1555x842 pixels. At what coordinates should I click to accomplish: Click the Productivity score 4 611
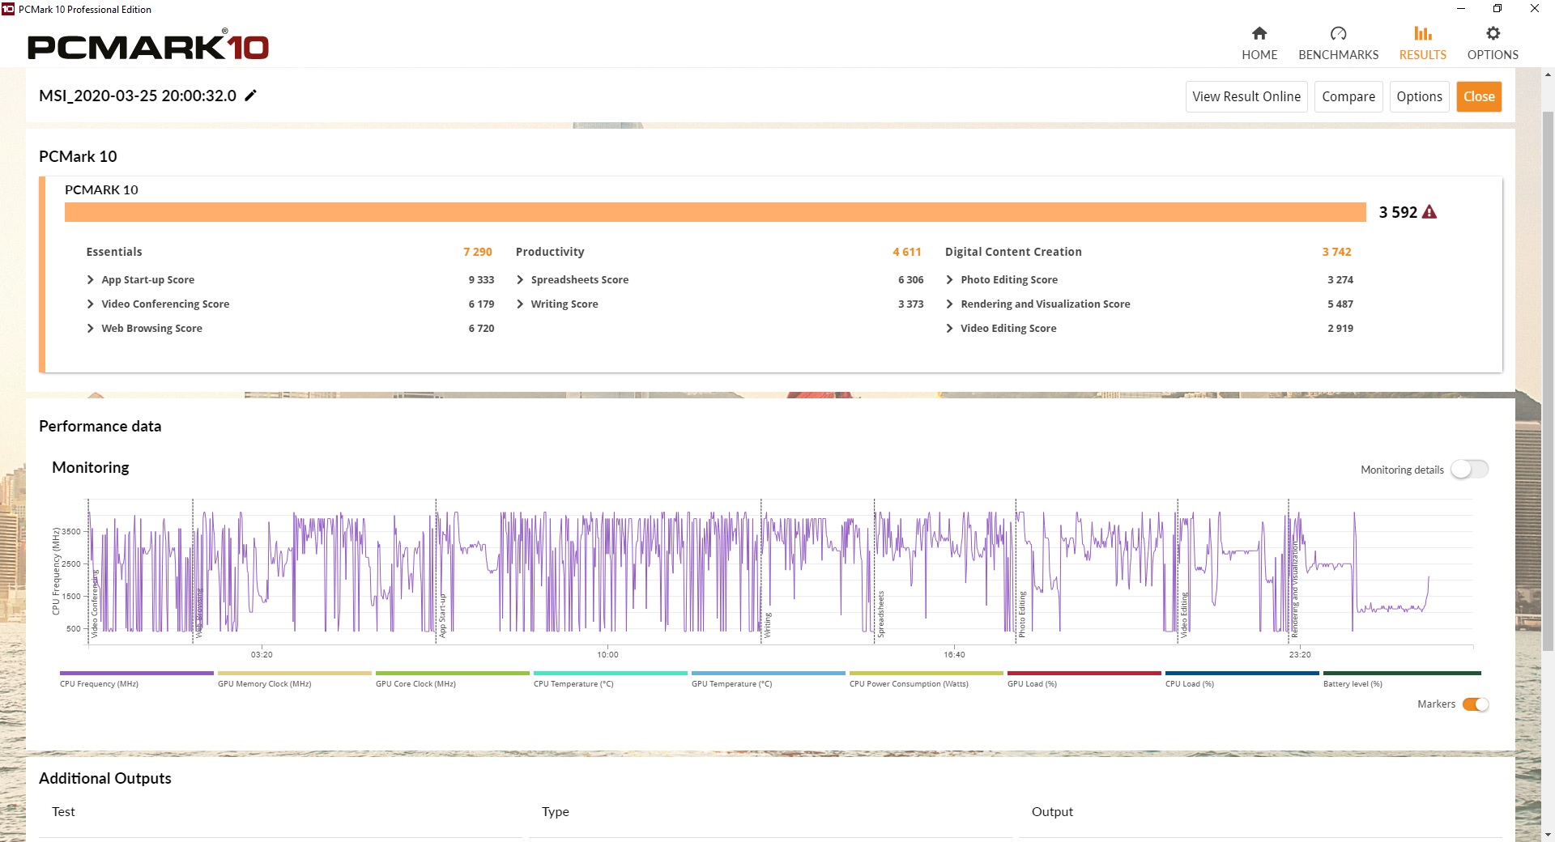point(907,252)
